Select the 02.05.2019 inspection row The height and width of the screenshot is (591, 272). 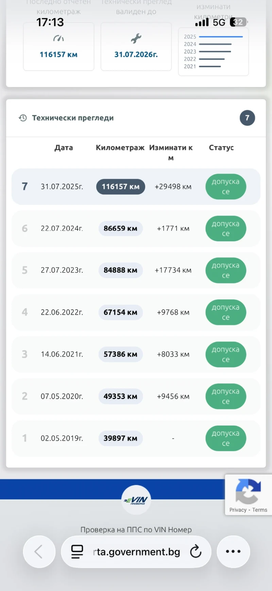(x=62, y=438)
